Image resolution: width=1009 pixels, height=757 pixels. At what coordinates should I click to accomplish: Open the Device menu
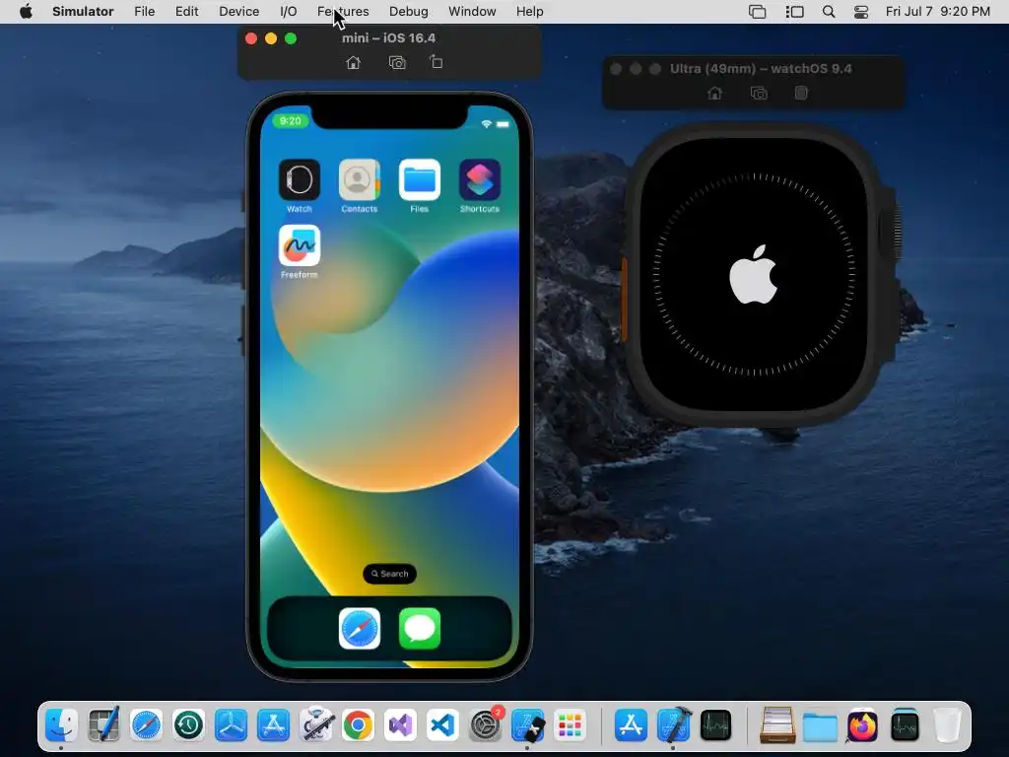(x=238, y=12)
